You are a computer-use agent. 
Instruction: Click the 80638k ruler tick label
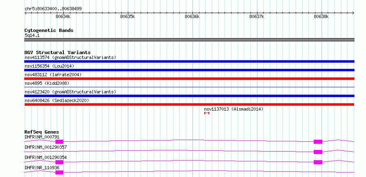(321, 16)
